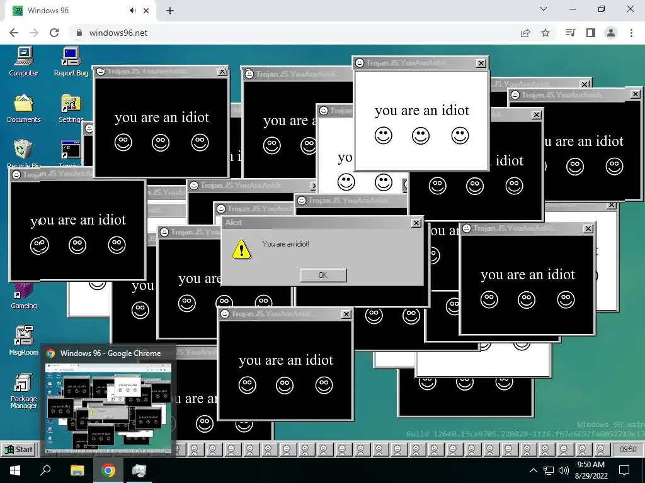Go back in Chrome browser

point(14,33)
